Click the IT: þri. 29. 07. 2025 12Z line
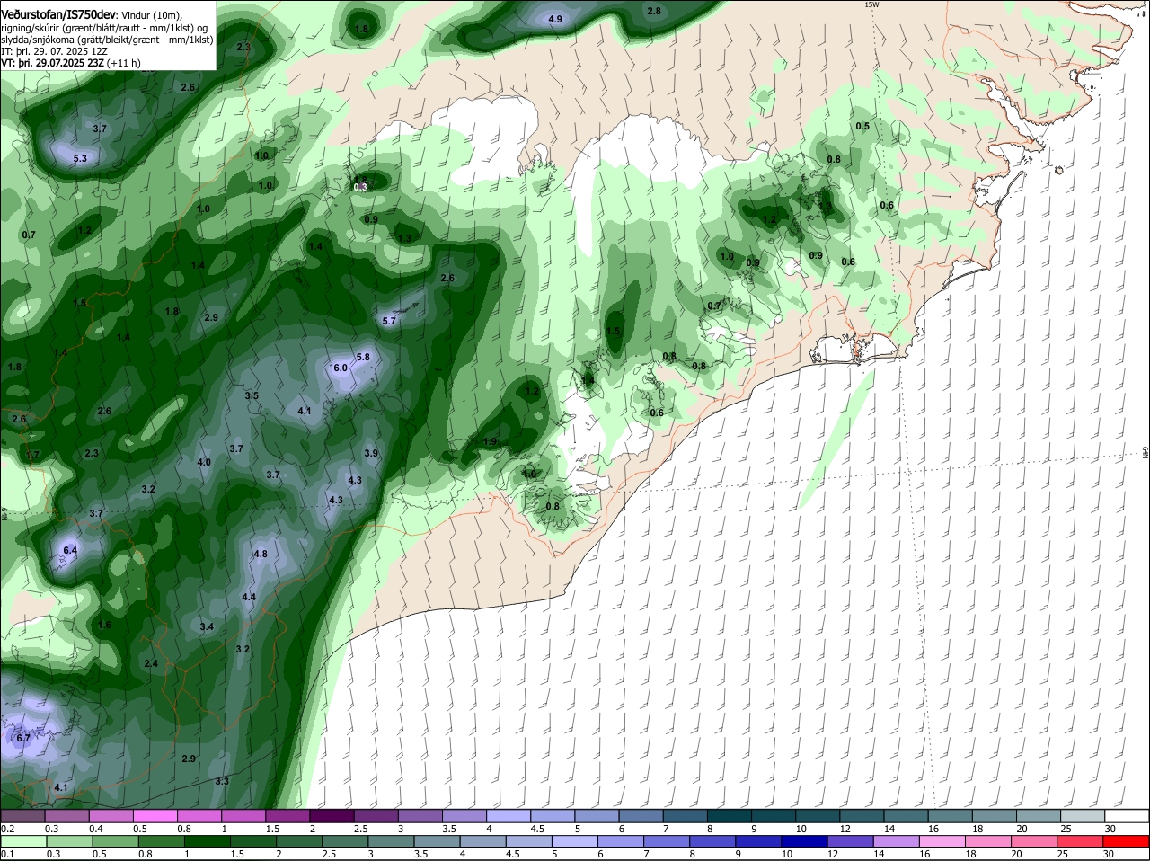 55,51
